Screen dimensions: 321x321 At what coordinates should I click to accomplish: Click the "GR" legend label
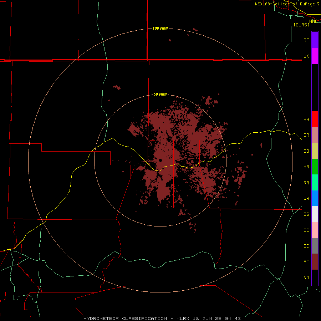pyautogui.click(x=306, y=135)
